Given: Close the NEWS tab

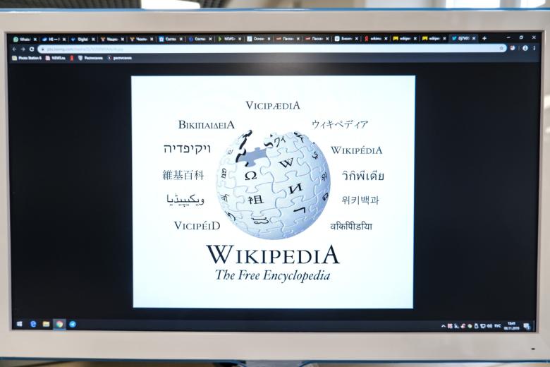Looking at the screenshot, I should coord(240,39).
